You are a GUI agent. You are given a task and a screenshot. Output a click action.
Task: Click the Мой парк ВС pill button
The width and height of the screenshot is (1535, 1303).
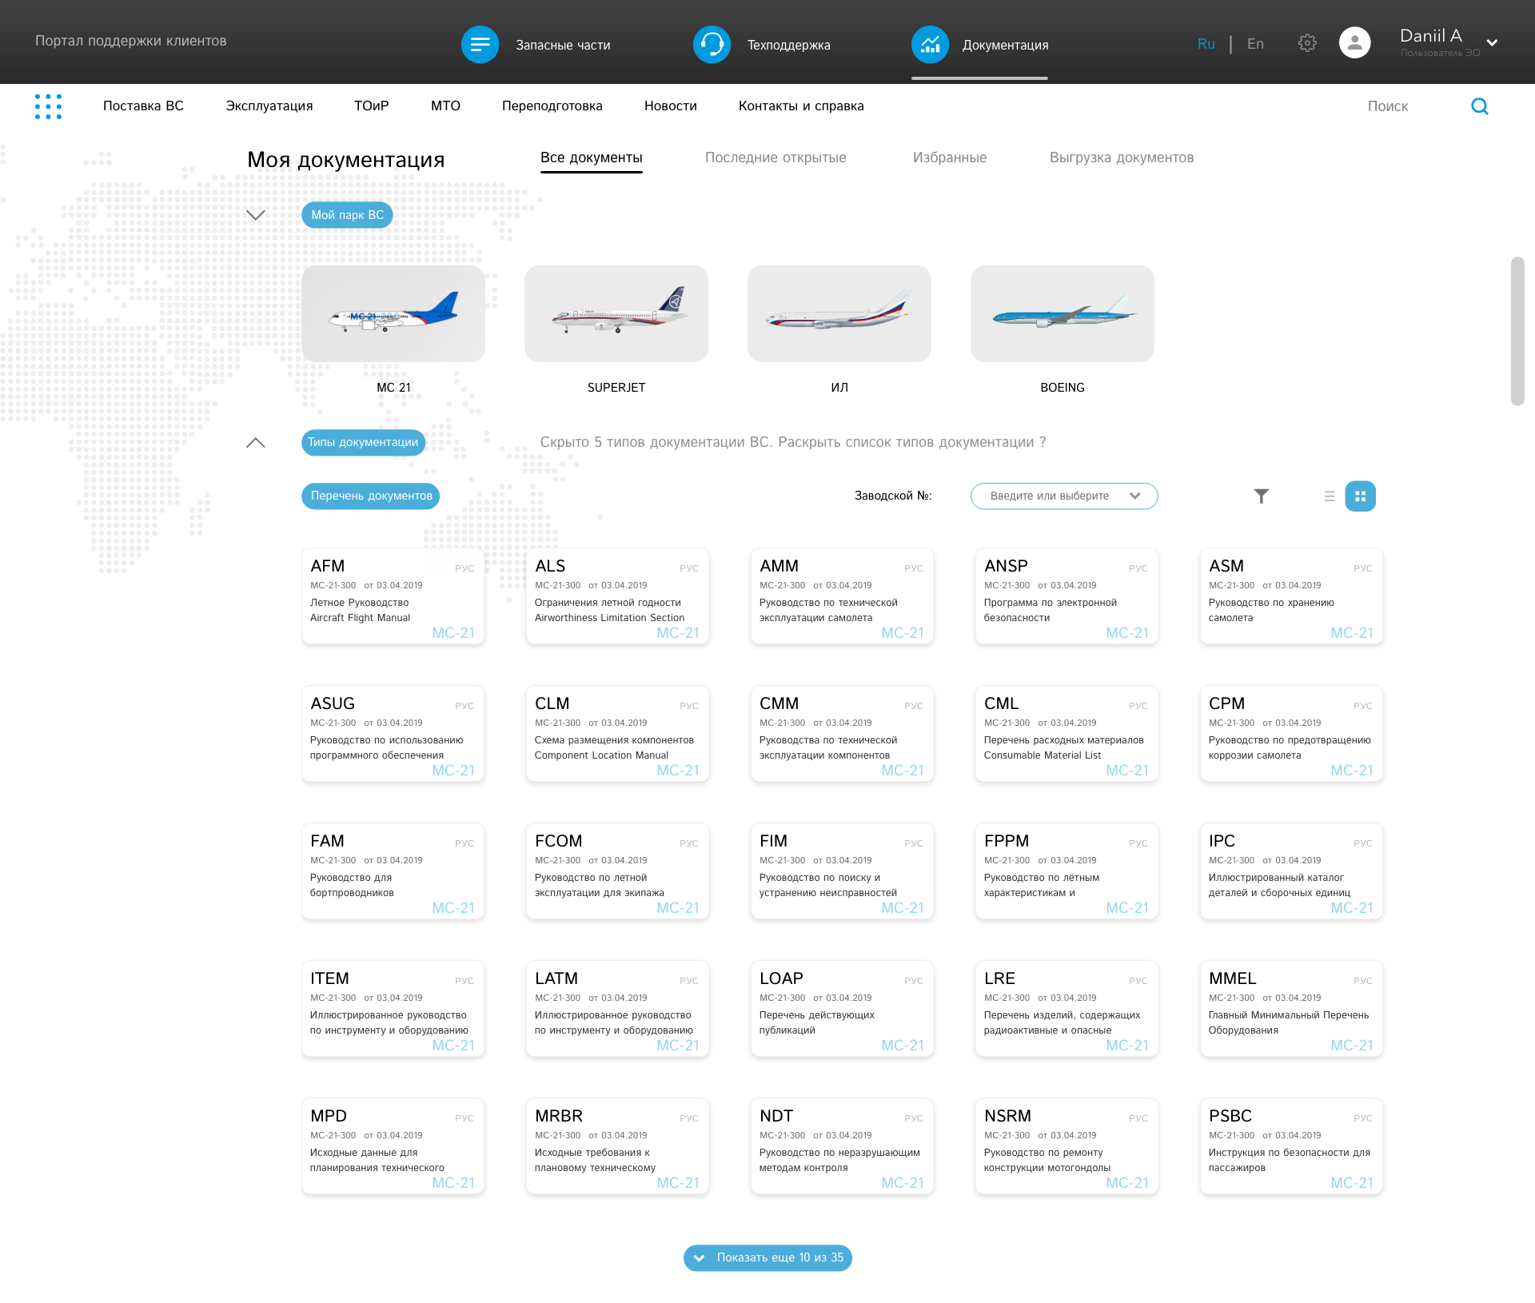347,215
